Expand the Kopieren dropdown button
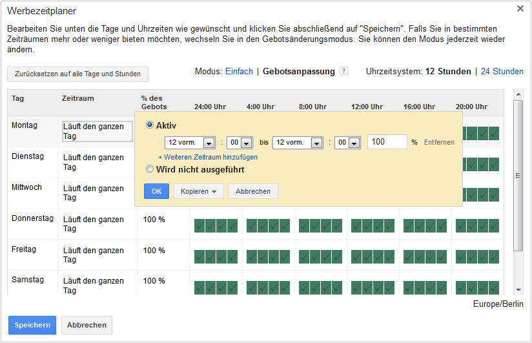The width and height of the screenshot is (532, 343). pos(198,191)
